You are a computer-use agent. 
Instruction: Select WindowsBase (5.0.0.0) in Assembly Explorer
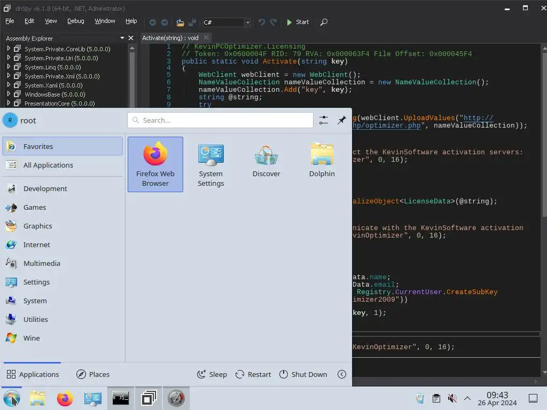pyautogui.click(x=55, y=94)
